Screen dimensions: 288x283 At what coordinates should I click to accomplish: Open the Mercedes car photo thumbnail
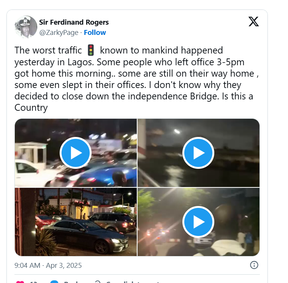(76, 222)
